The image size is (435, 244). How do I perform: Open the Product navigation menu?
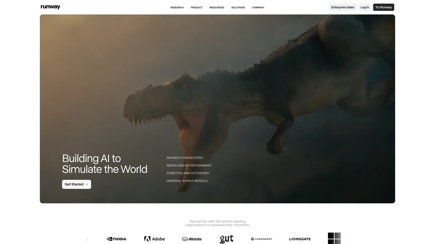click(196, 7)
